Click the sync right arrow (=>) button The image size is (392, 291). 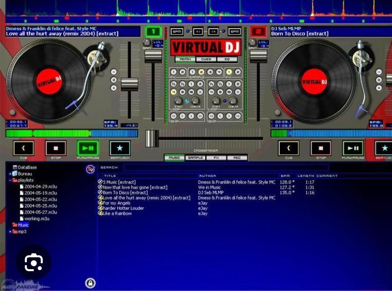click(198, 32)
